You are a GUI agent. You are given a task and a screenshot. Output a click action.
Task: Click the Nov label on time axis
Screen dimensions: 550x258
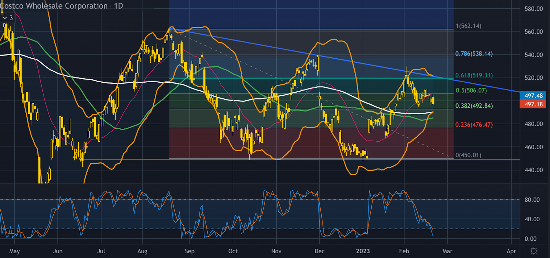coord(276,251)
